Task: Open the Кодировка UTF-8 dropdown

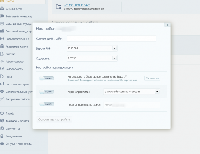Action: [92, 58]
